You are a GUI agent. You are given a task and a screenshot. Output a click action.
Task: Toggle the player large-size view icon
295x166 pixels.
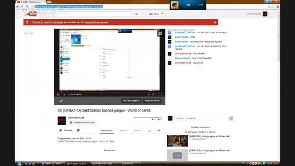tap(158, 95)
